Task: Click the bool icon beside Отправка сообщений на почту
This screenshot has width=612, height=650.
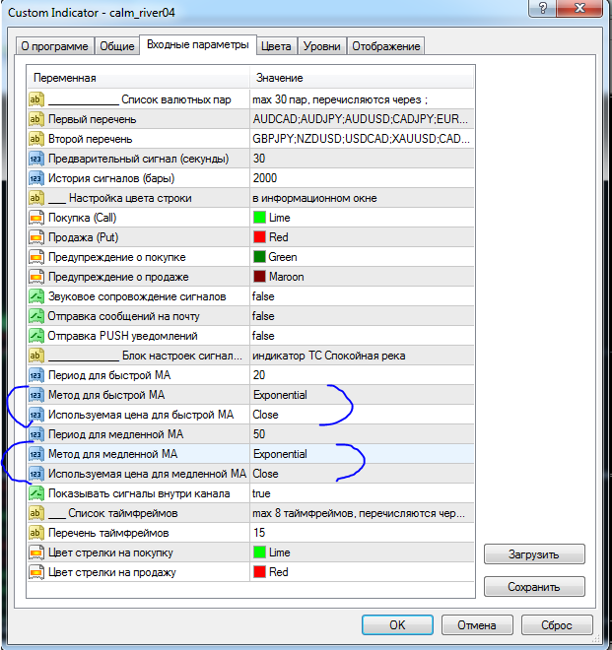Action: tap(36, 316)
